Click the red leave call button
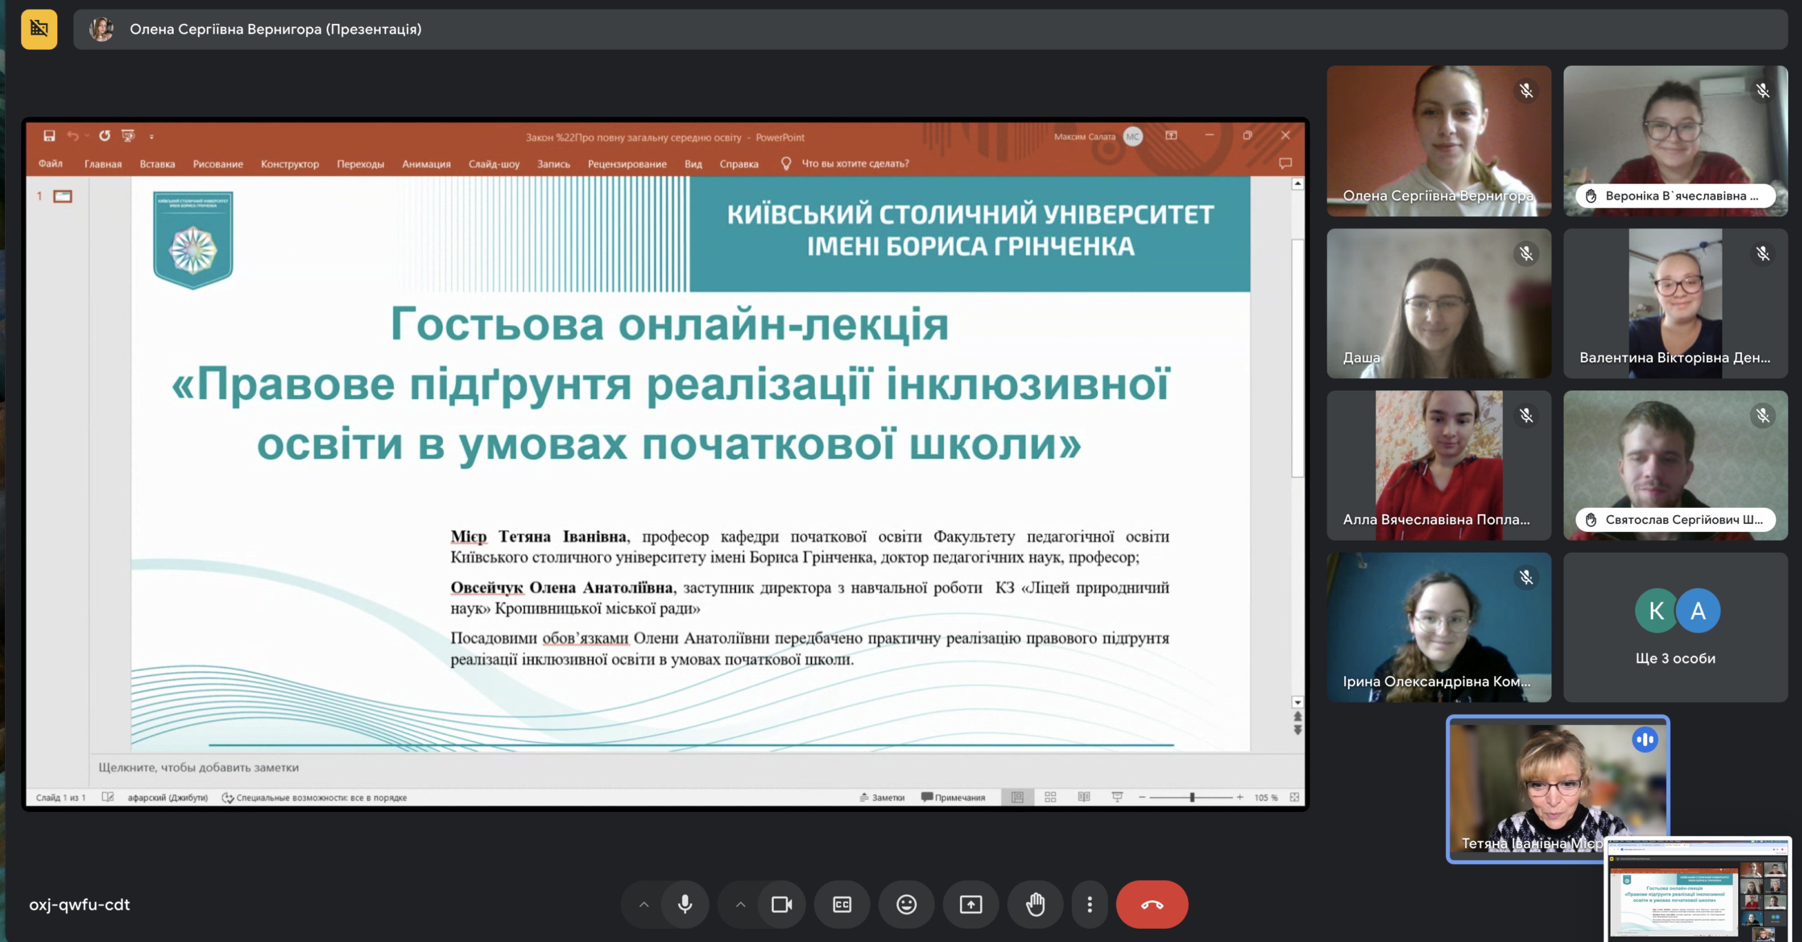The image size is (1802, 942). 1152,904
